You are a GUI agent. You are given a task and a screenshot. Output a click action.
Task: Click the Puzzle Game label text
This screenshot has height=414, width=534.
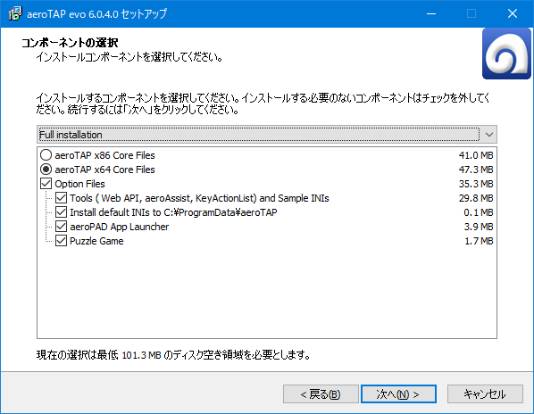tap(96, 241)
